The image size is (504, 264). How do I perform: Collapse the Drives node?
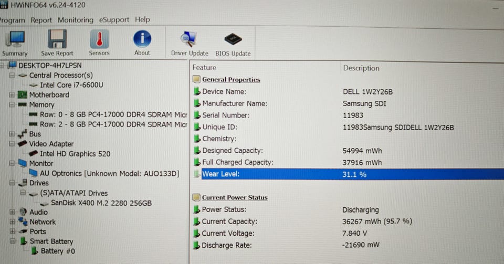pyautogui.click(x=12, y=183)
